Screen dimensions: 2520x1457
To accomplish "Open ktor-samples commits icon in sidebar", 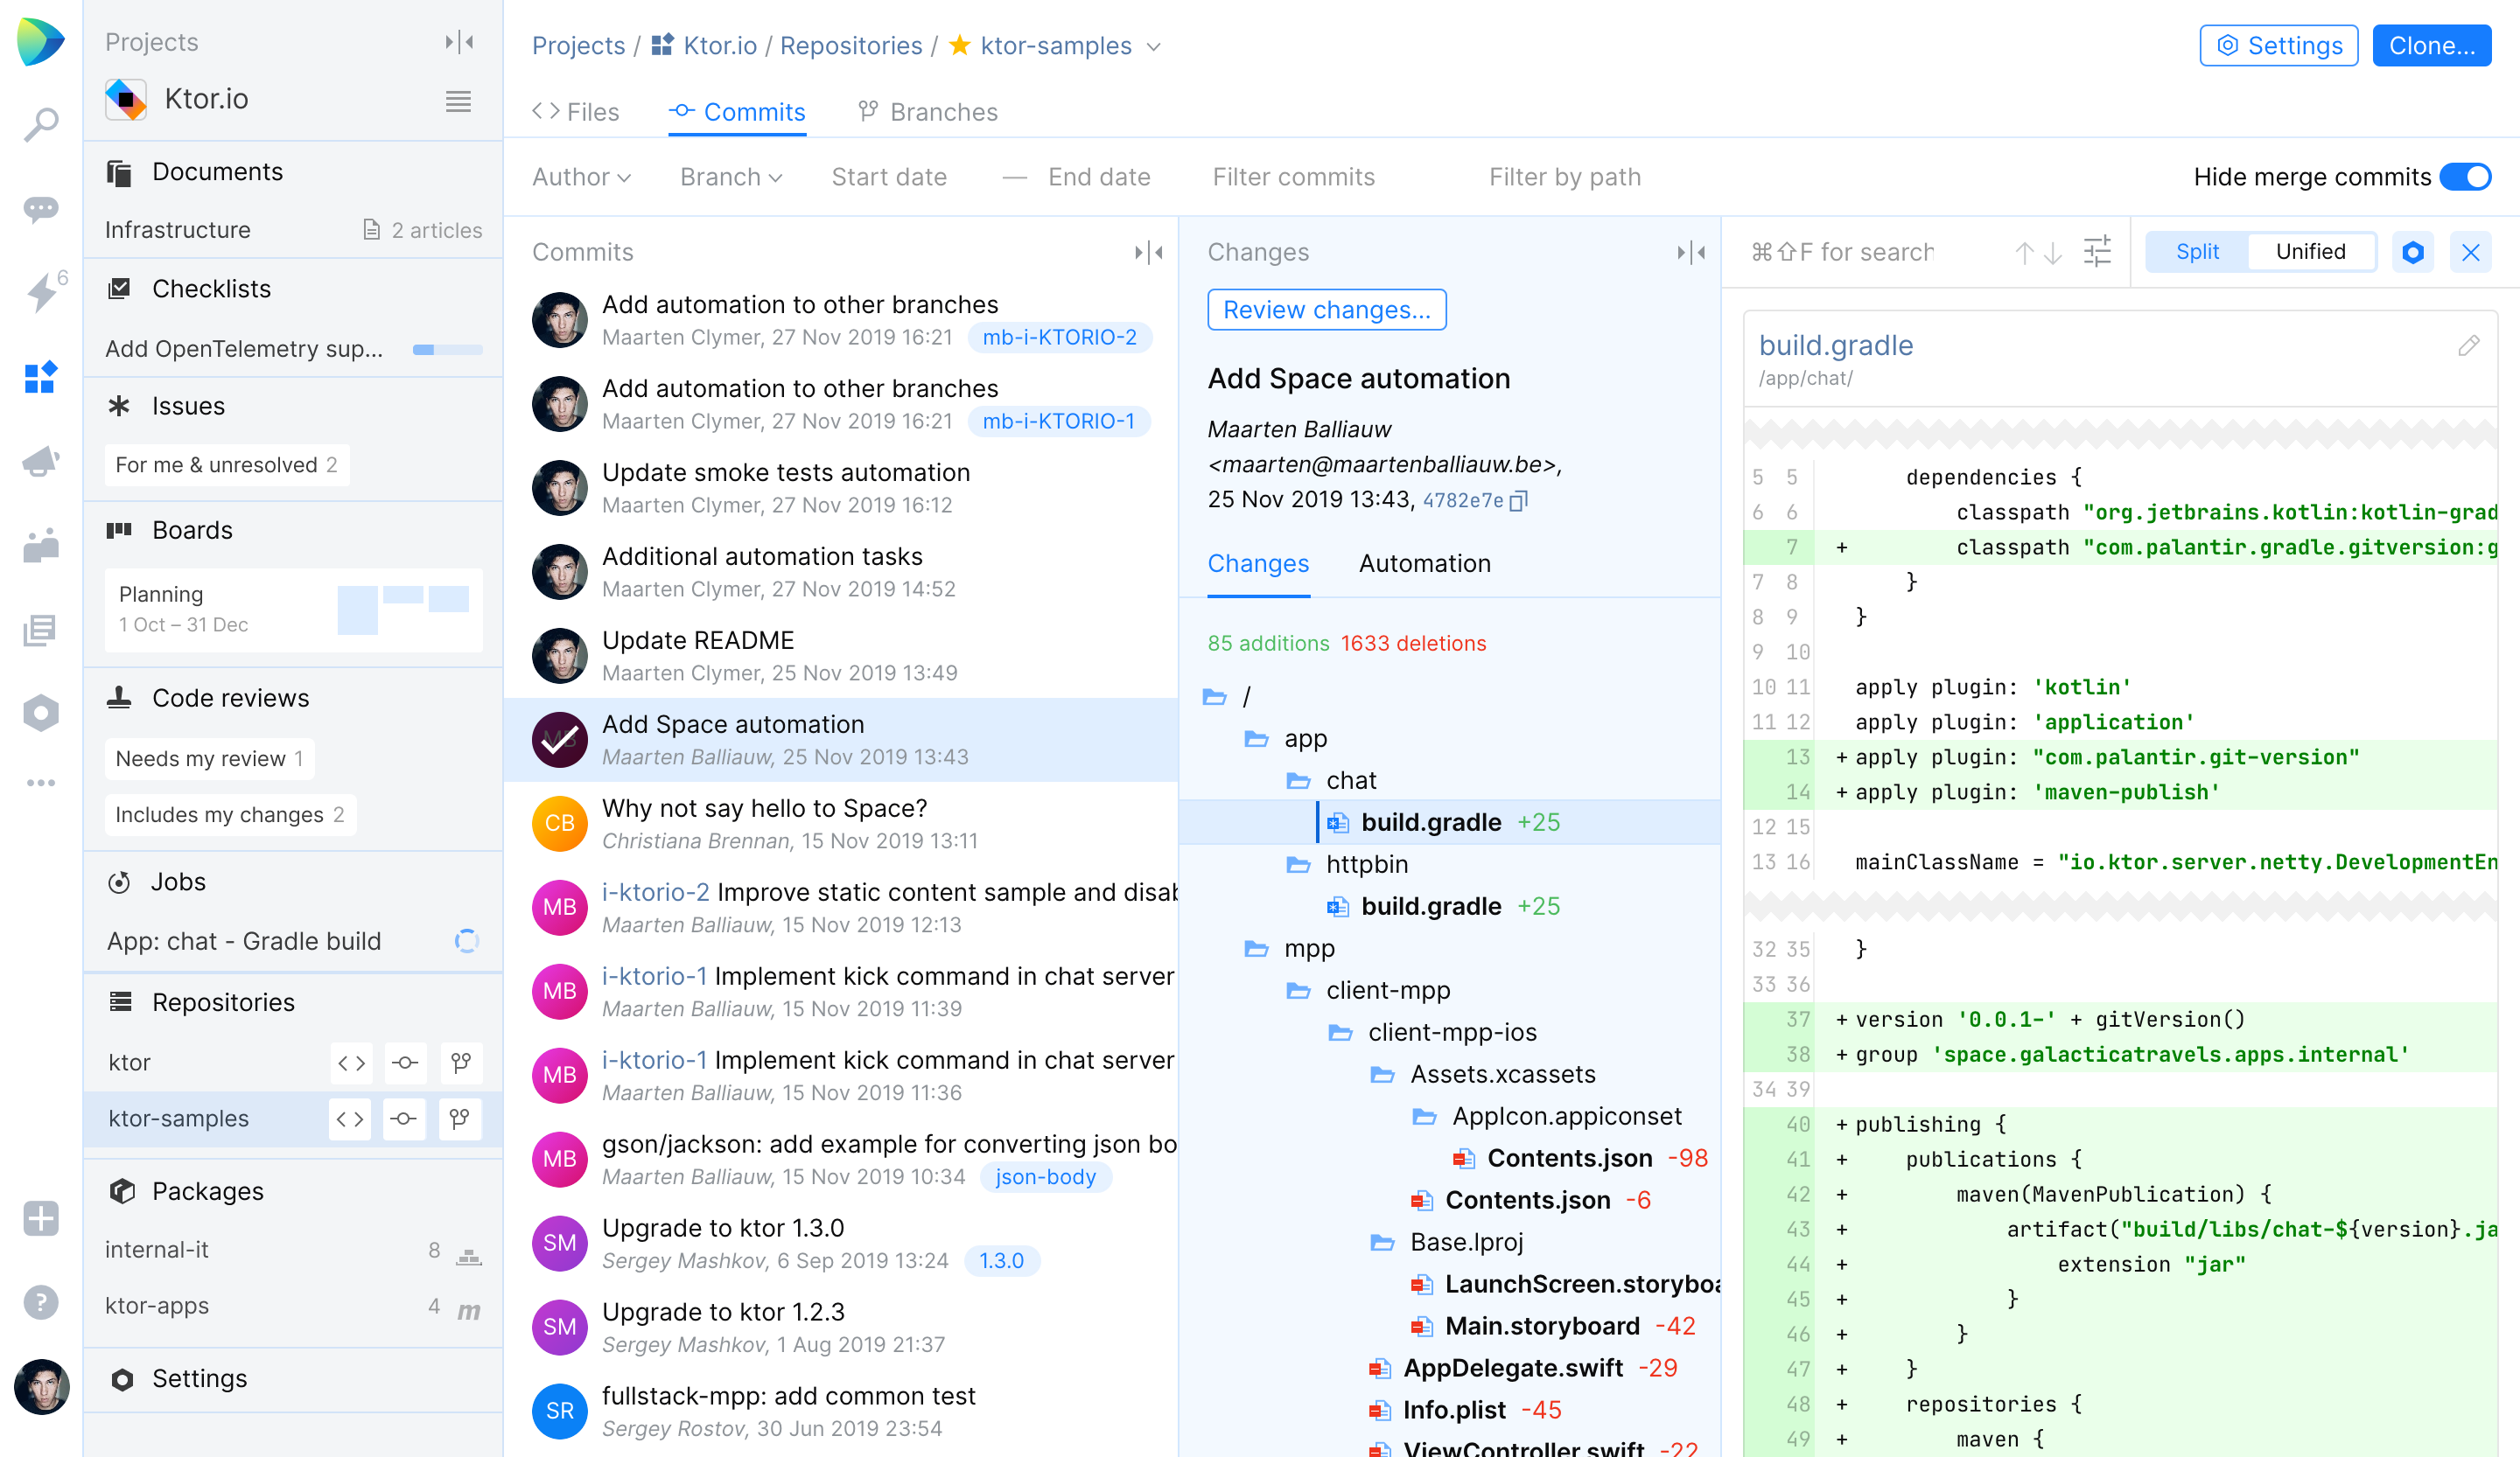I will pyautogui.click(x=404, y=1119).
